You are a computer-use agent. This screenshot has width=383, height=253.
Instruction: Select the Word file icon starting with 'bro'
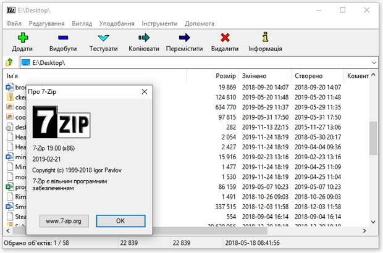click(x=10, y=87)
